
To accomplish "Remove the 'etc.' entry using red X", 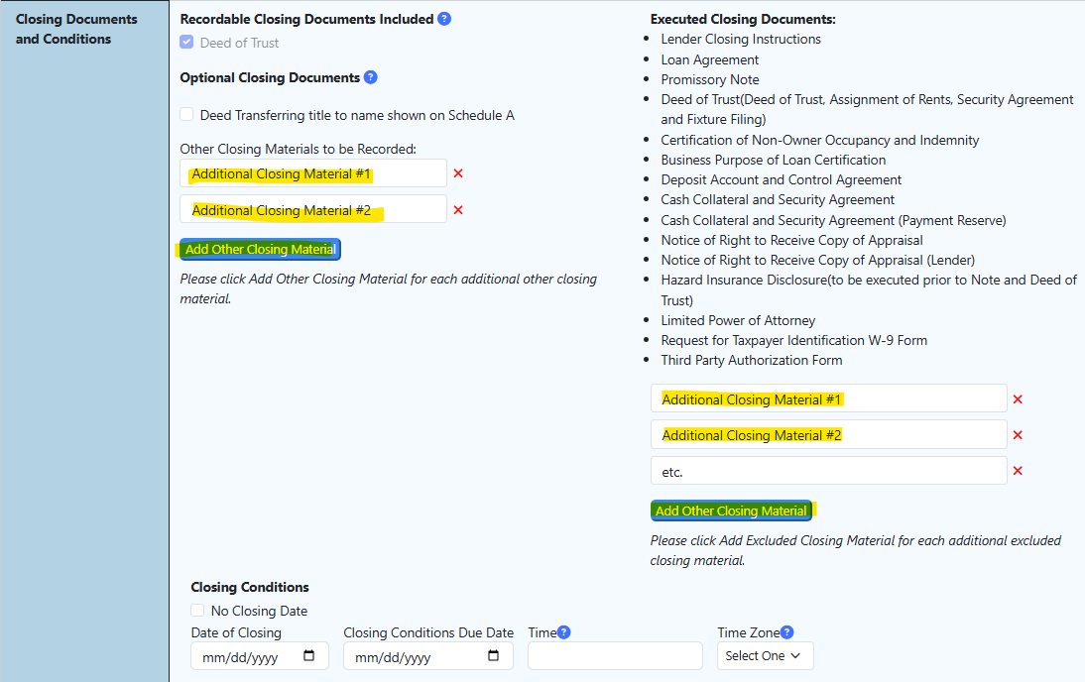I will [1018, 471].
